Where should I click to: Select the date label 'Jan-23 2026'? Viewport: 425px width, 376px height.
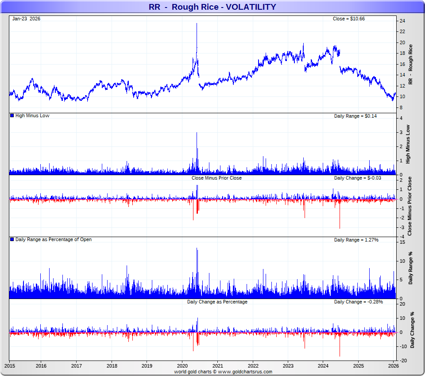26,19
